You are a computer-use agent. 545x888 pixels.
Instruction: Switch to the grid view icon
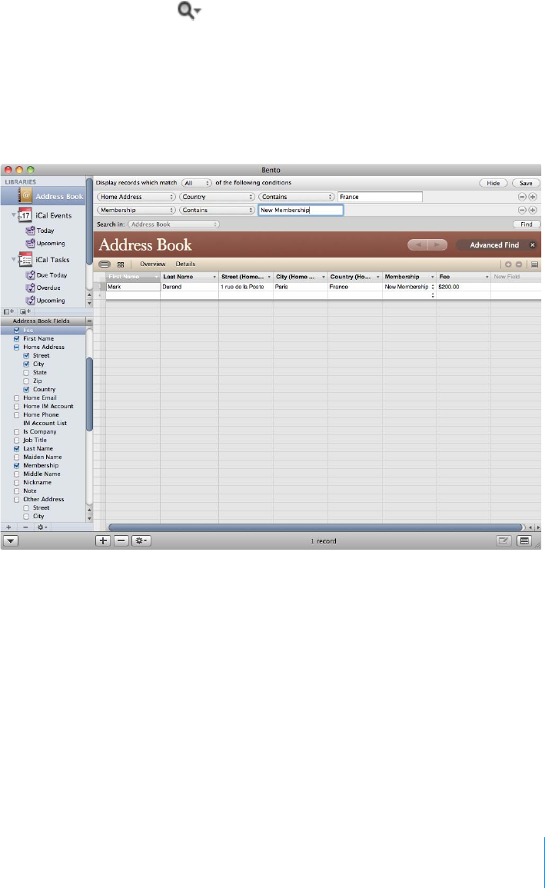(x=121, y=264)
